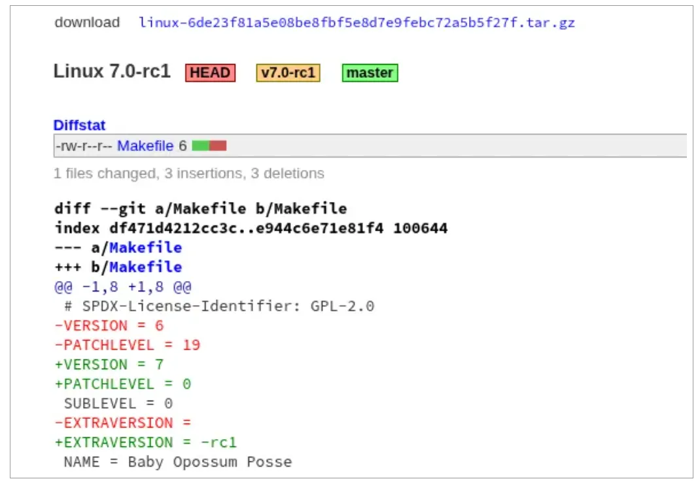Open the a/Makefile link in diff header

point(146,248)
